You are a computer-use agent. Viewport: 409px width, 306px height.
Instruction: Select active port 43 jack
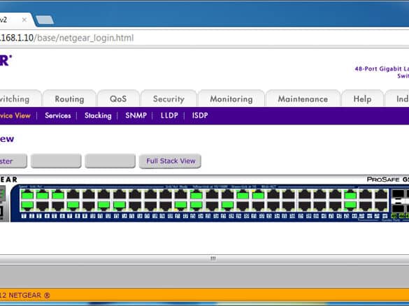350,195
